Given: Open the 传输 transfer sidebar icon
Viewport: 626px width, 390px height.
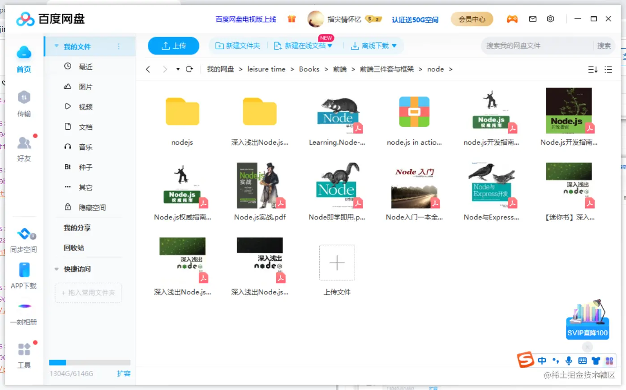Looking at the screenshot, I should point(24,97).
